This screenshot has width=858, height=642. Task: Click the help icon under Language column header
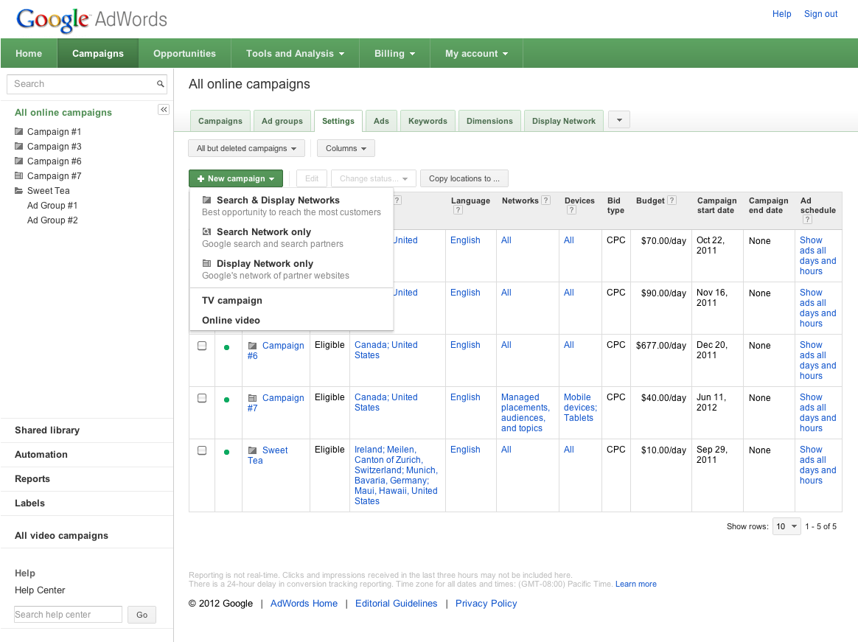coord(458,209)
